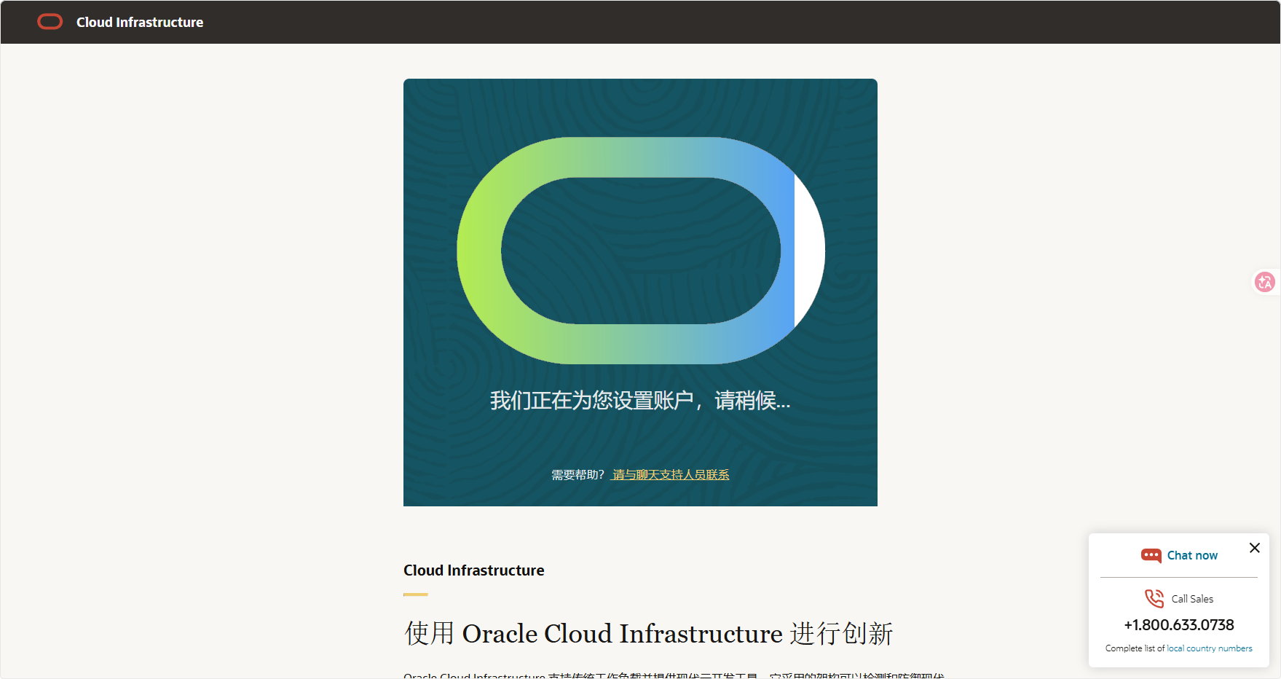
Task: Close the chat and sales popup
Action: pos(1254,548)
